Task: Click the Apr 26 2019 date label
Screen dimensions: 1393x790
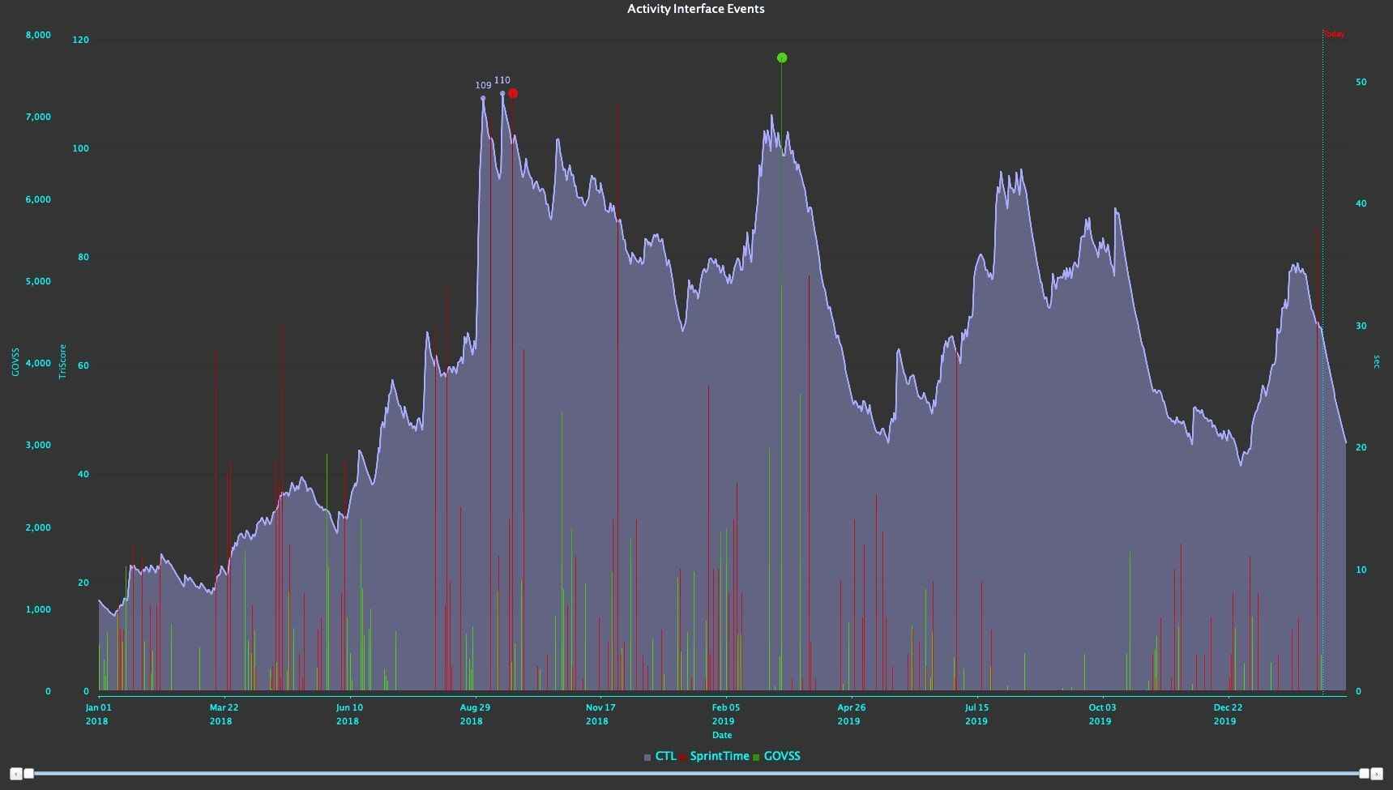Action: click(850, 714)
